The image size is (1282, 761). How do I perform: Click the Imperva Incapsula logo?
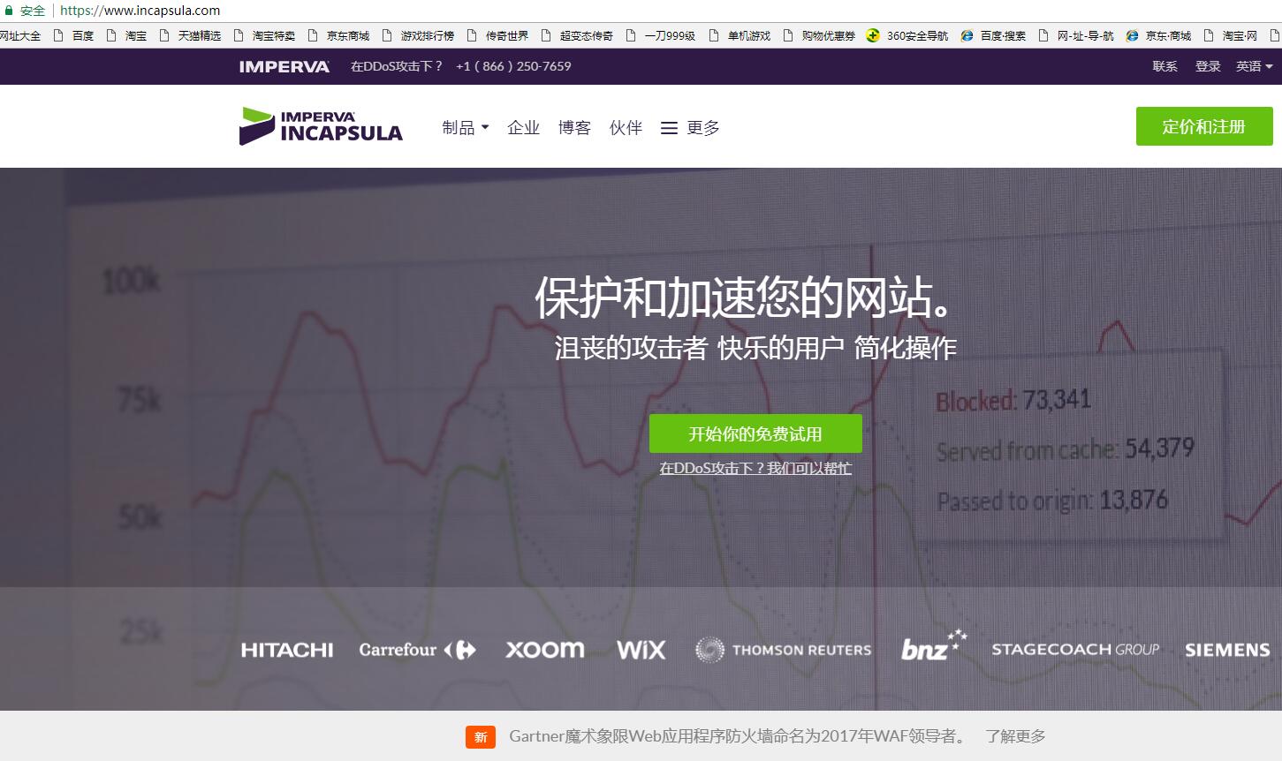point(320,126)
